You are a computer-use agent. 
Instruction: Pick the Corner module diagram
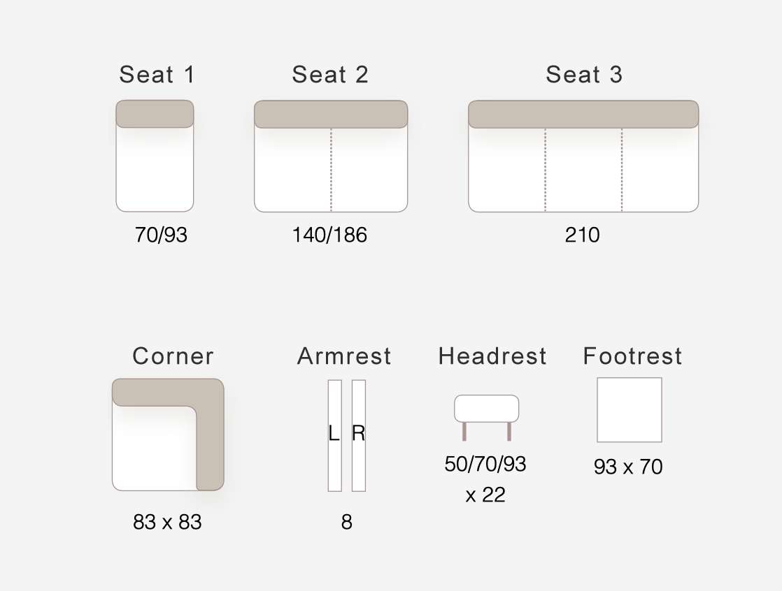168,435
